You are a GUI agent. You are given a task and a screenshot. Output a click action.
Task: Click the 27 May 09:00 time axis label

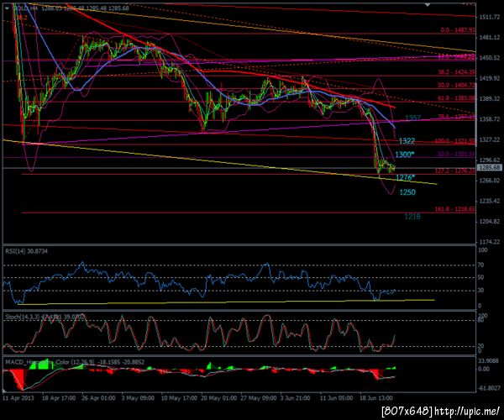tap(259, 398)
